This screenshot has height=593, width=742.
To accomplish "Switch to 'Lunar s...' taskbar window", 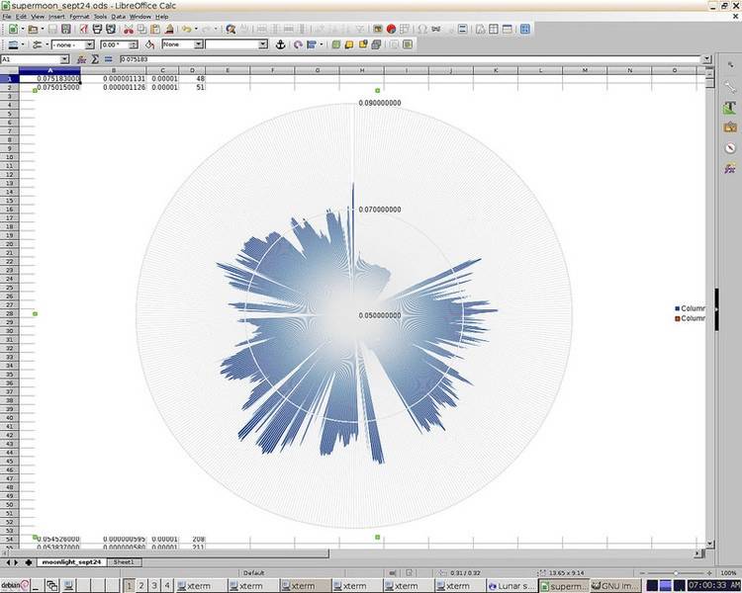I will click(512, 586).
